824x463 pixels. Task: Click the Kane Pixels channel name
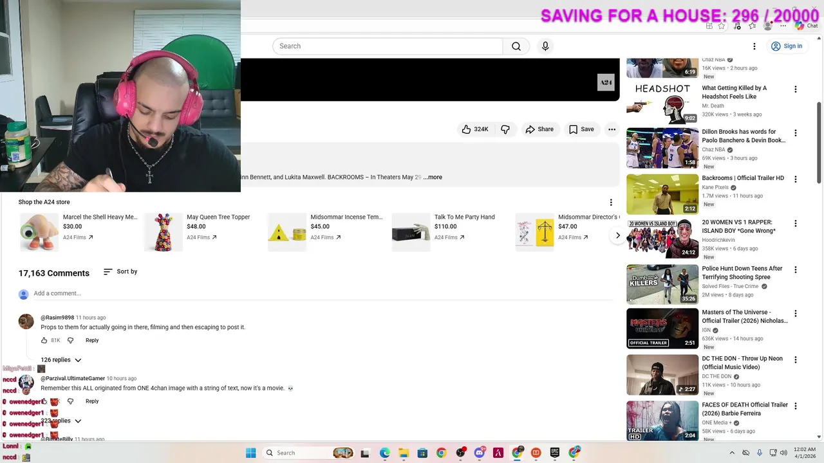[x=715, y=188]
